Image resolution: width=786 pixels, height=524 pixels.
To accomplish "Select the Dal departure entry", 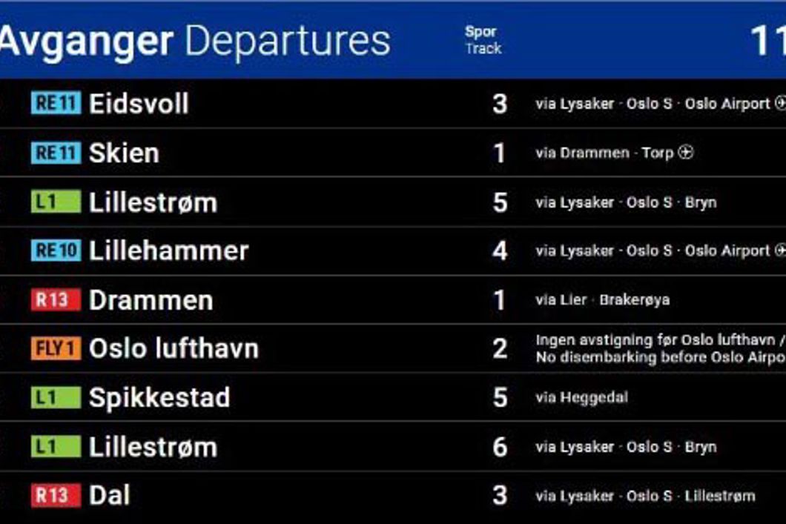I will 109,495.
